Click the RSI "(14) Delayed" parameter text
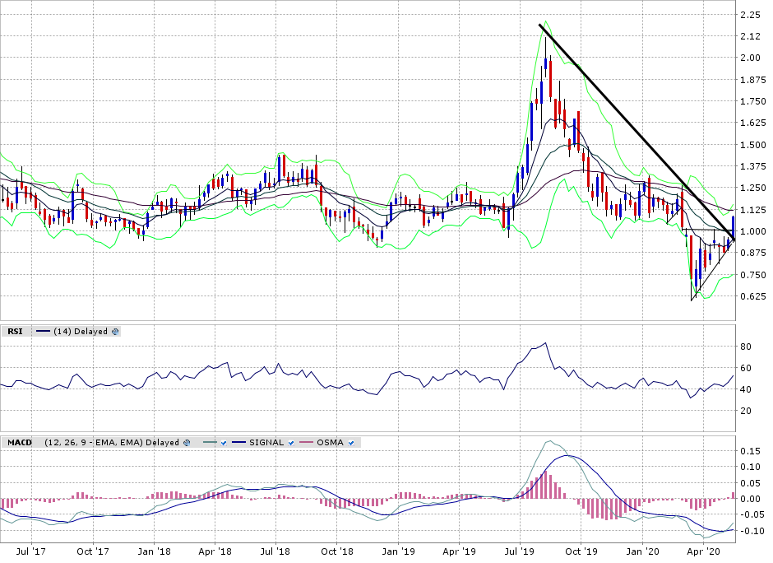This screenshot has width=773, height=563. tap(81, 331)
